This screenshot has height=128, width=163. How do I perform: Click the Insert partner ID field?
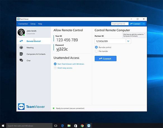pos(120,24)
